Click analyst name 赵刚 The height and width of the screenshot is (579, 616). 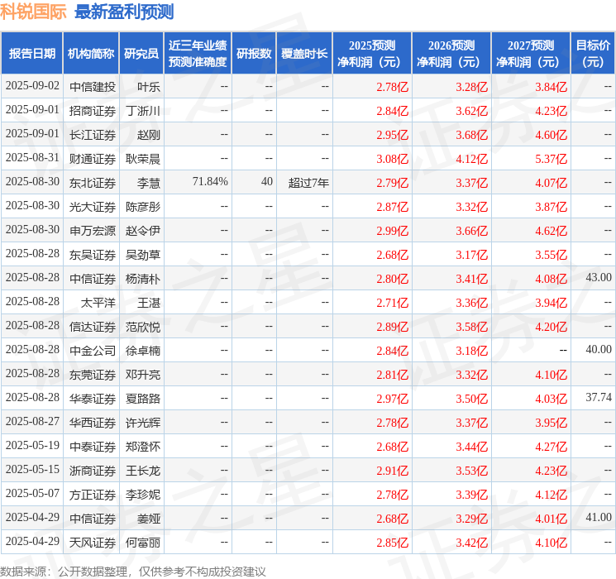149,135
